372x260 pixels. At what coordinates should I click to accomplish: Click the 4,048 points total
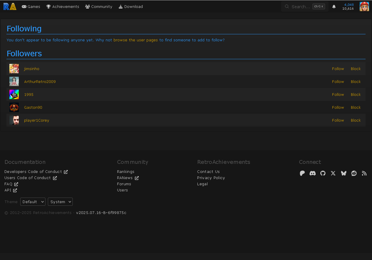tap(349, 5)
